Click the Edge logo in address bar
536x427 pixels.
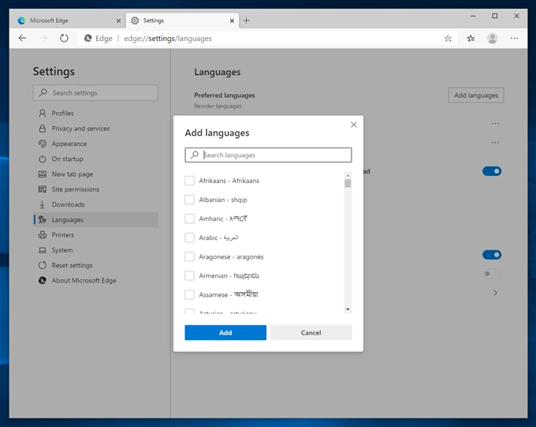[x=87, y=39]
